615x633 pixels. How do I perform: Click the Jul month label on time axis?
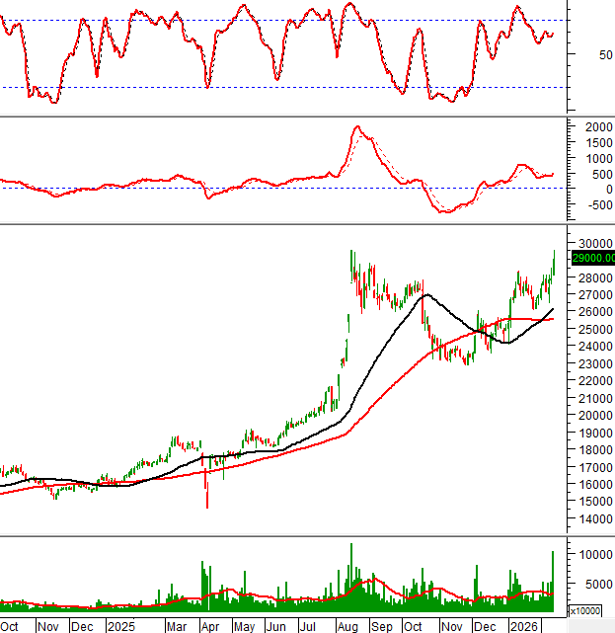pos(308,626)
